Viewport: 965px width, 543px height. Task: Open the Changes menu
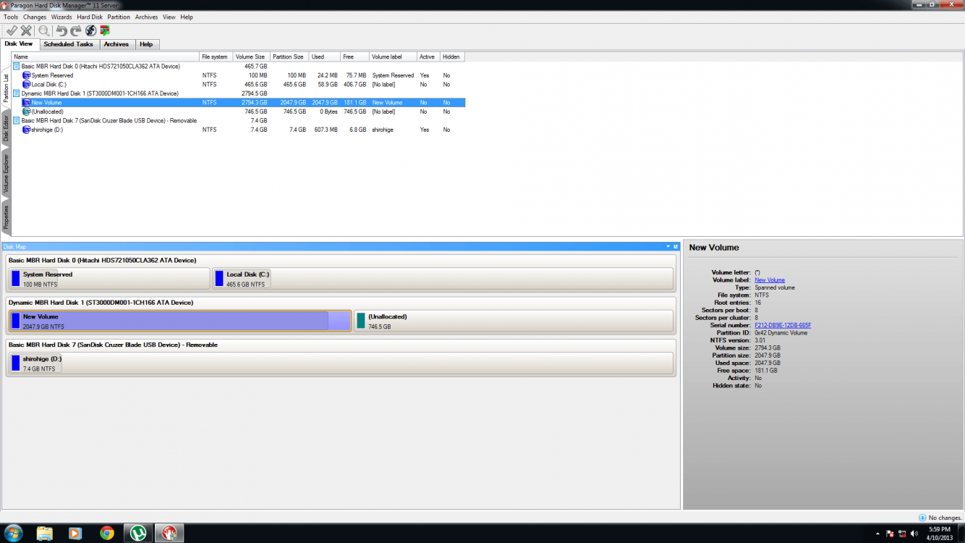[x=35, y=17]
